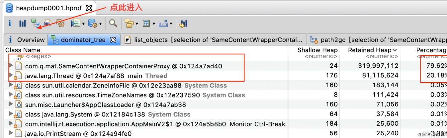Click the magnifier find-object icon

click(113, 23)
